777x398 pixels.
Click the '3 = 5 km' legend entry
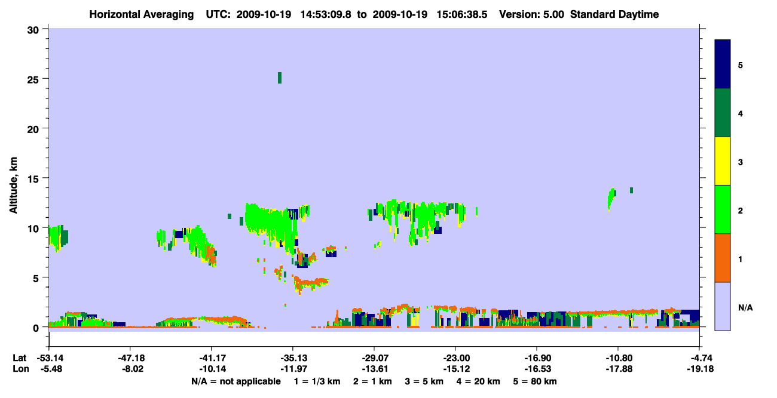(425, 381)
